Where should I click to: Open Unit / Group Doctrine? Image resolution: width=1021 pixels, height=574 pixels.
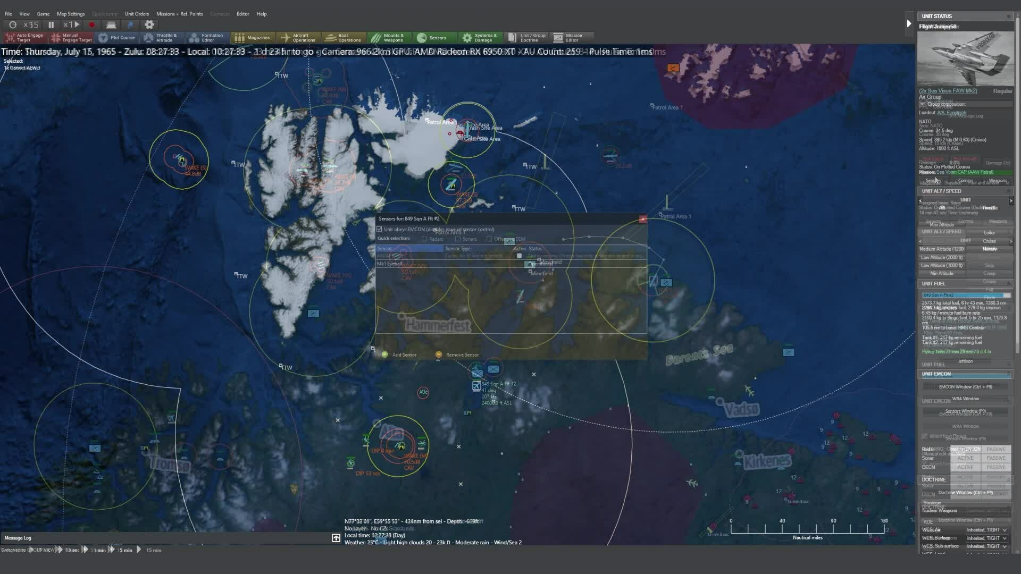(526, 38)
